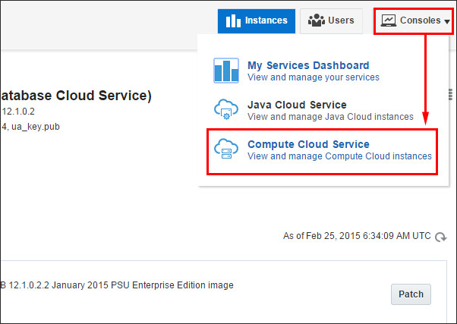Click the My Services Dashboard bar icon
The image size is (457, 324).
(226, 71)
